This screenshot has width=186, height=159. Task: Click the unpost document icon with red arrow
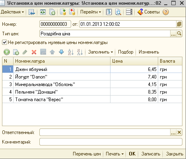tap(72, 12)
